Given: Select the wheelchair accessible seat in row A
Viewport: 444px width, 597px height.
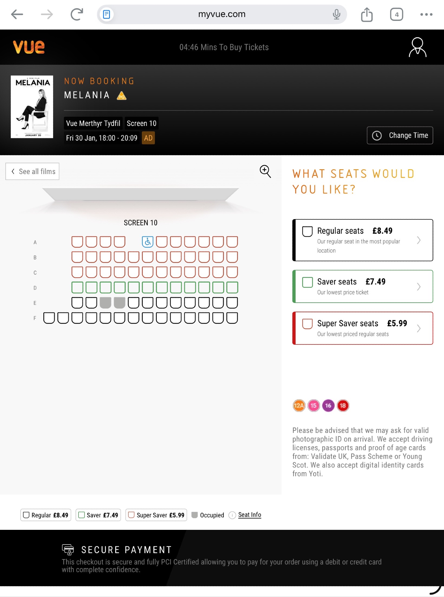Looking at the screenshot, I should click(148, 242).
